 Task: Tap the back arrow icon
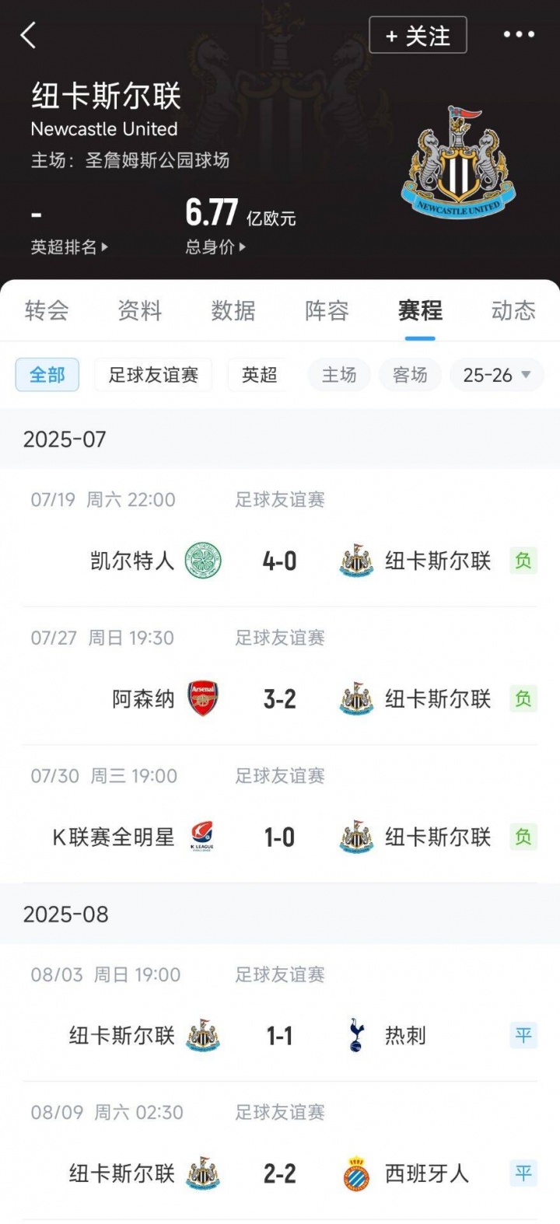pos(29,35)
